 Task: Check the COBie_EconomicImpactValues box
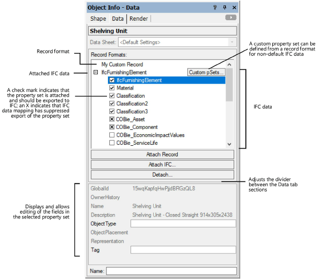coord(112,135)
